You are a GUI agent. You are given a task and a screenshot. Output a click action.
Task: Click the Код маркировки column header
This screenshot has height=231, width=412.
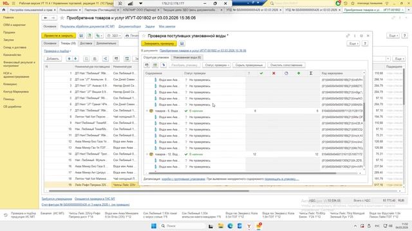(332, 73)
